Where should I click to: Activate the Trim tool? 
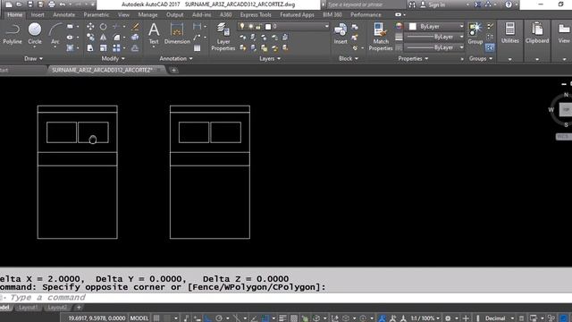pyautogui.click(x=116, y=27)
